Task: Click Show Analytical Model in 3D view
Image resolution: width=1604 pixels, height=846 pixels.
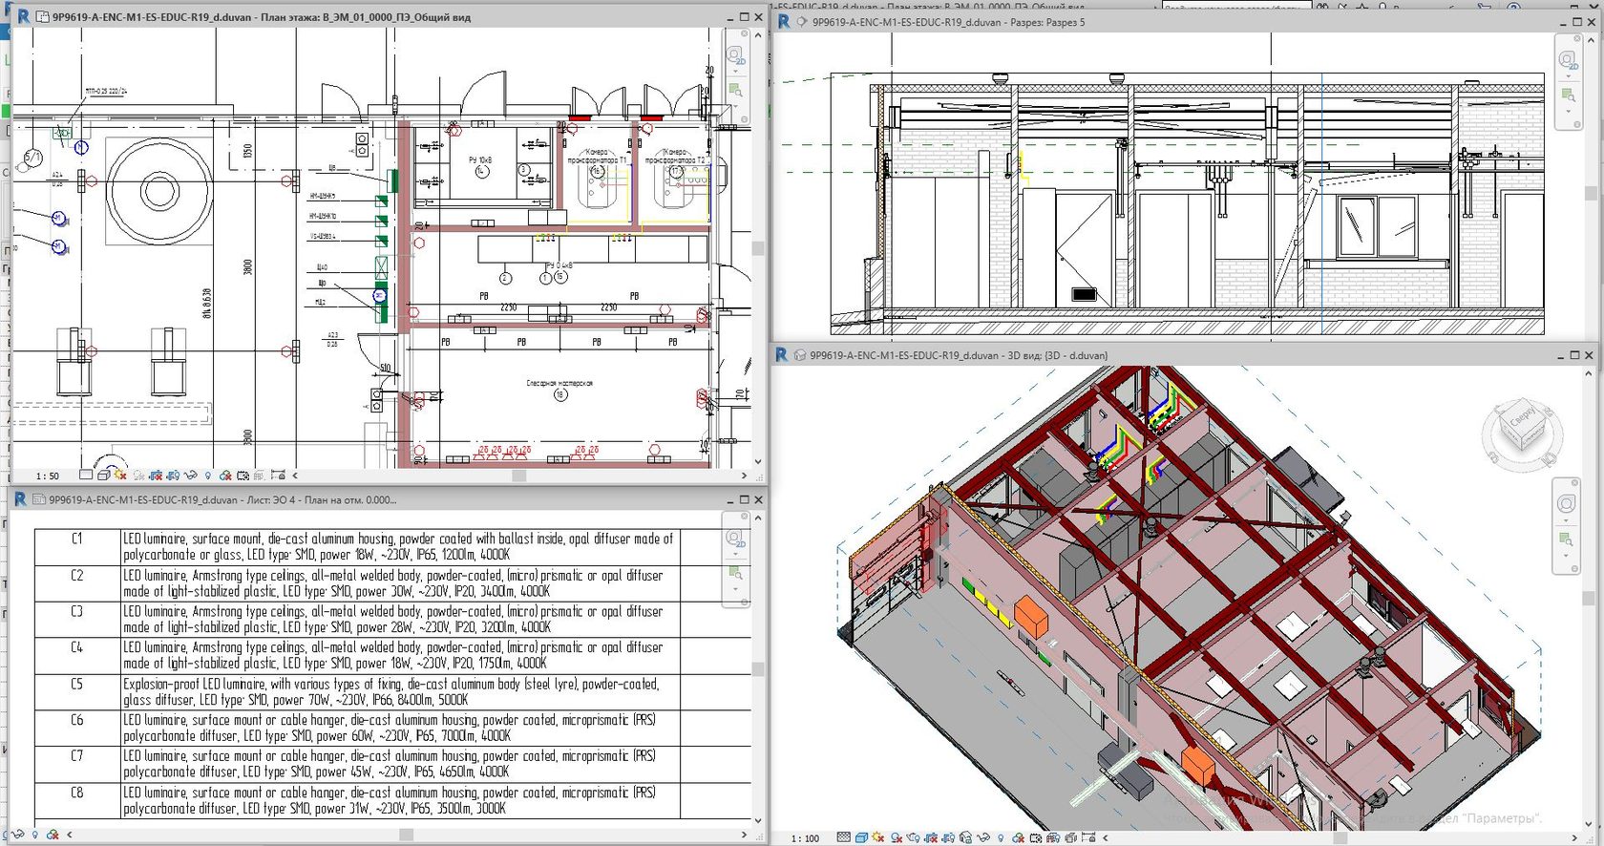Action: coord(1053,837)
